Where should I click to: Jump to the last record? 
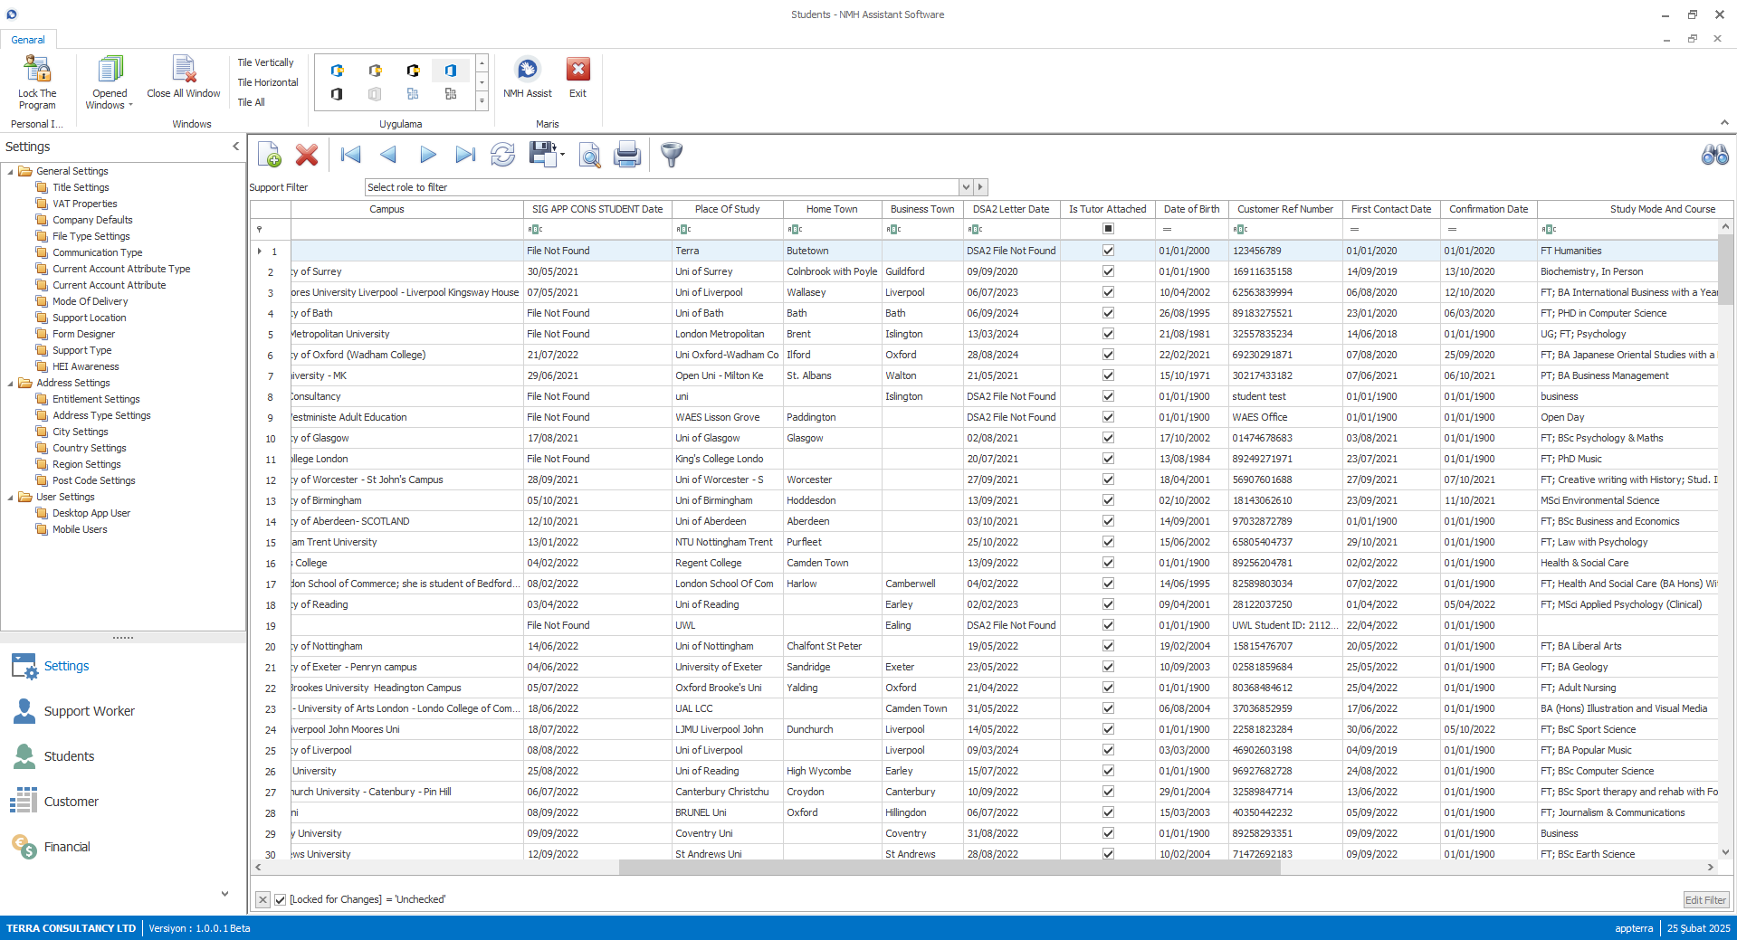click(465, 155)
